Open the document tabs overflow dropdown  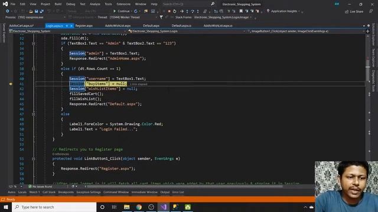[364, 26]
